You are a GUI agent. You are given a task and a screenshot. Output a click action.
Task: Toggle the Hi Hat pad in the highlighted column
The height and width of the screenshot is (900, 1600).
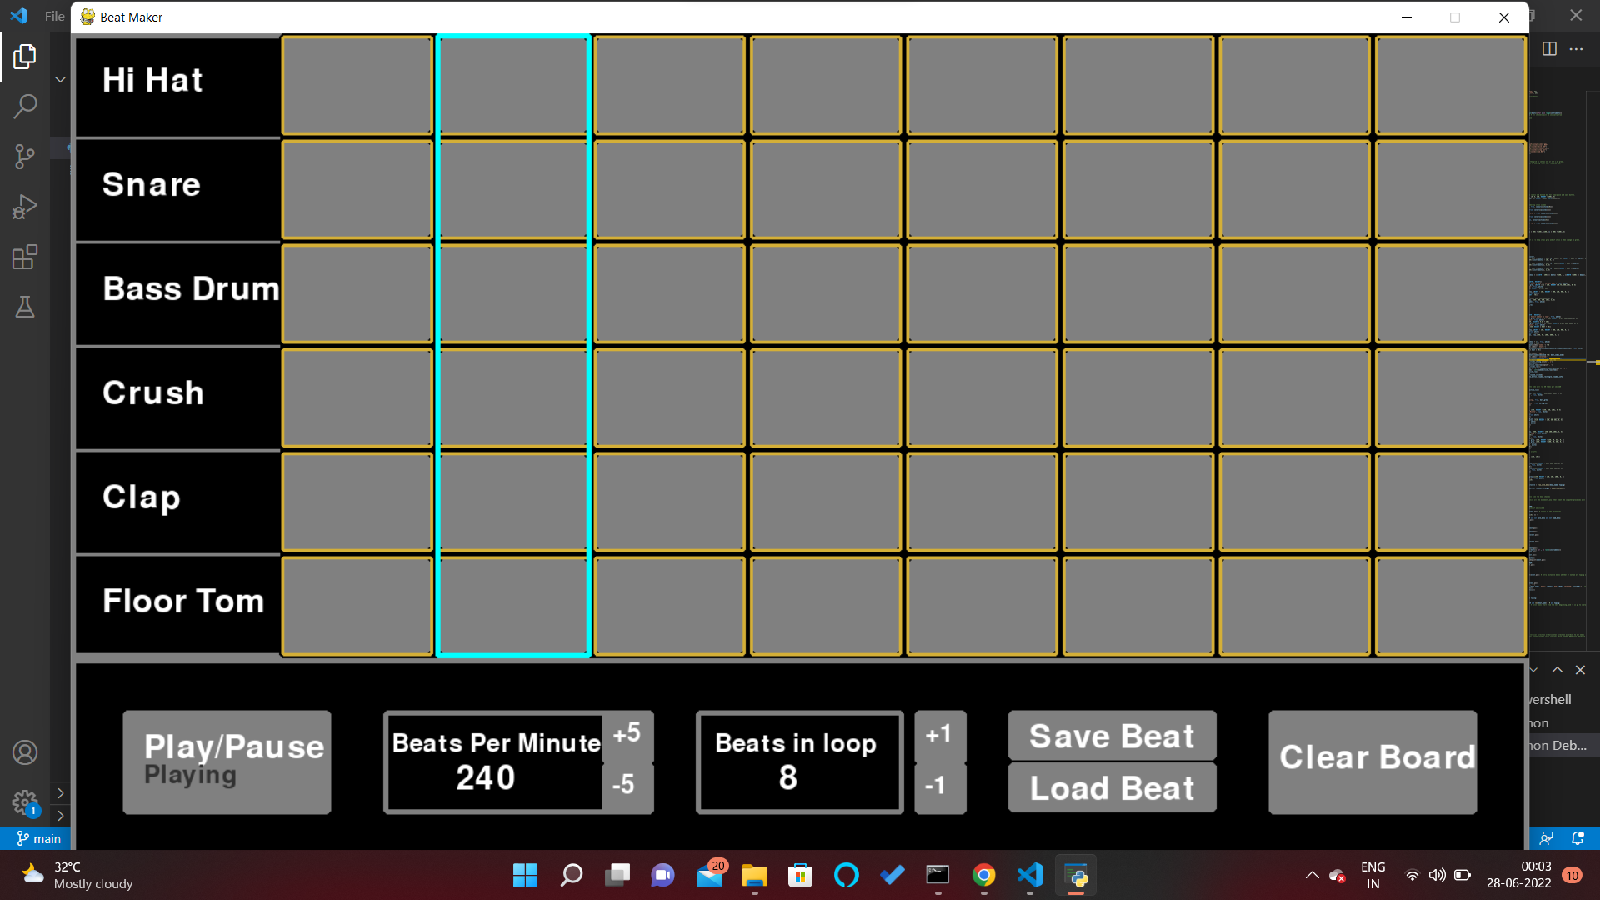512,85
